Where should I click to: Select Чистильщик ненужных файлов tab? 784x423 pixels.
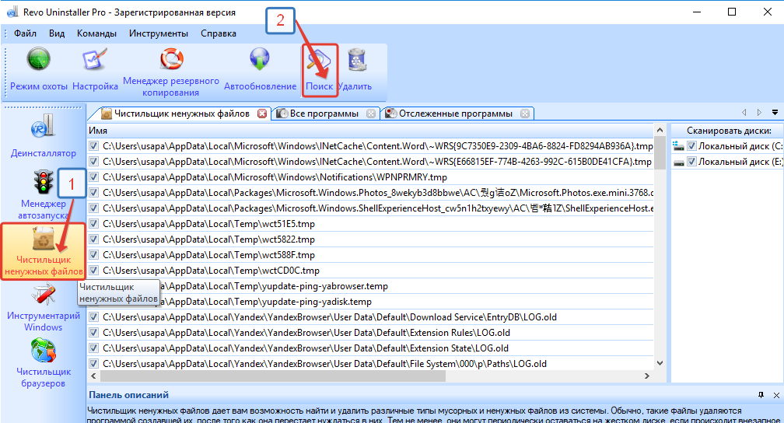click(x=181, y=114)
